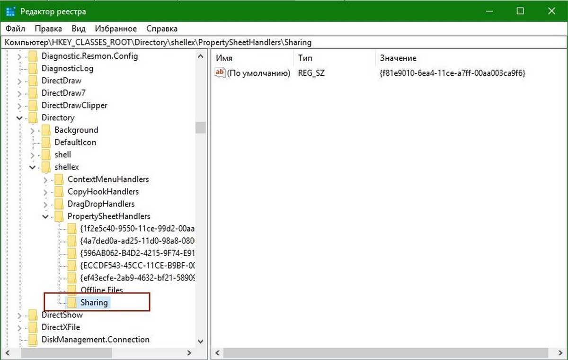The height and width of the screenshot is (360, 568).
Task: Expand the CopyHookHandlers arrow
Action: (x=45, y=192)
